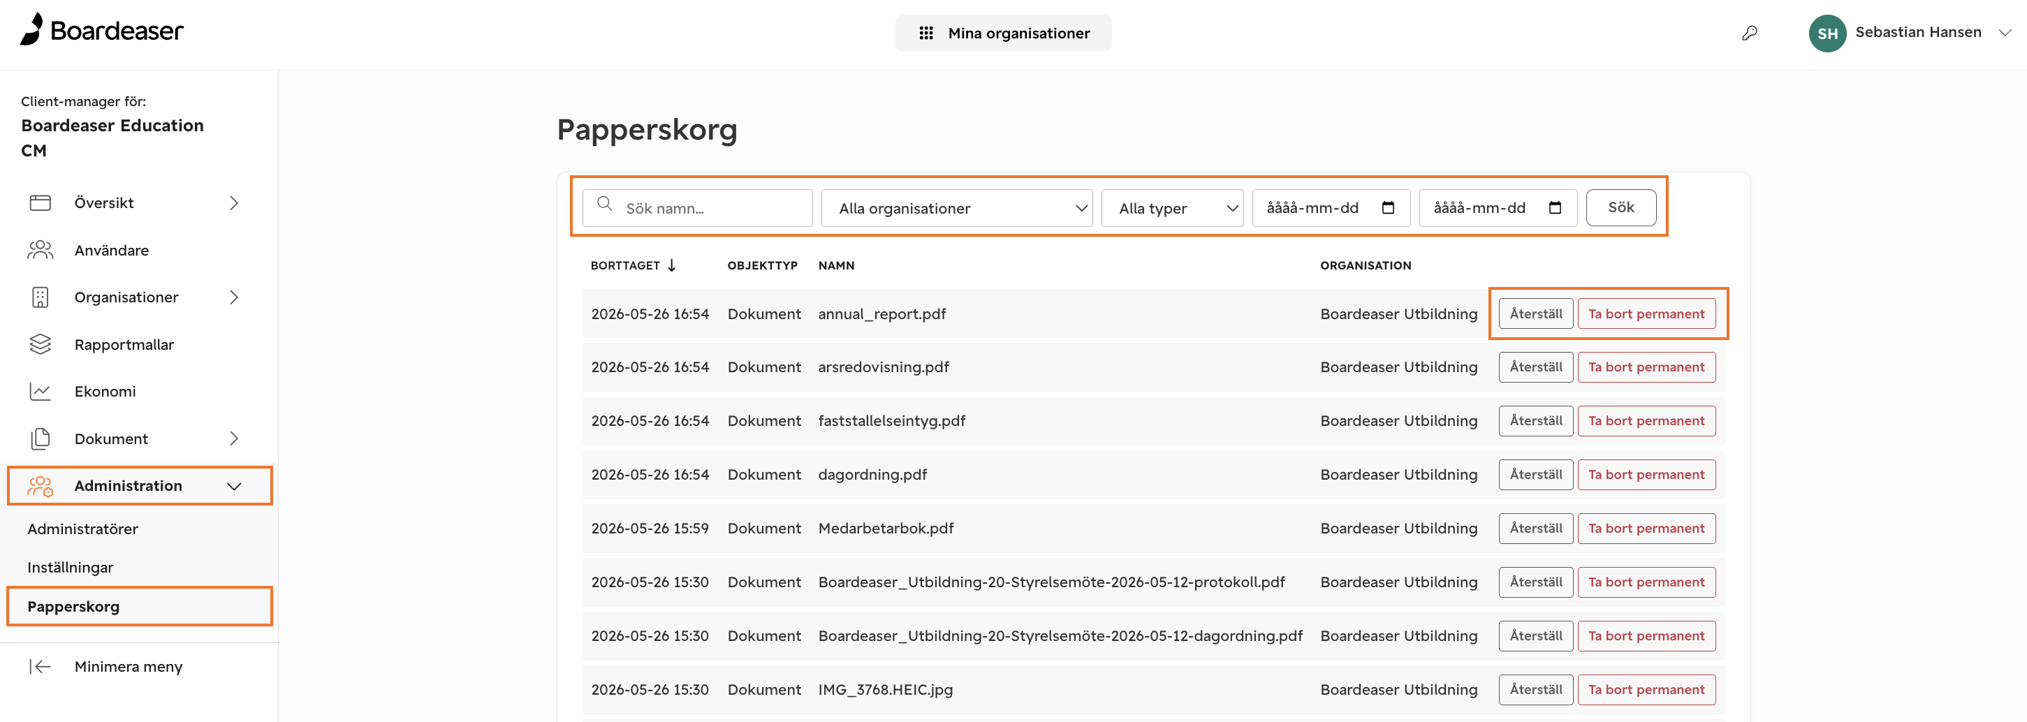Restore arsredovisning.pdf with Återställ
Image resolution: width=2027 pixels, height=722 pixels.
[1536, 367]
